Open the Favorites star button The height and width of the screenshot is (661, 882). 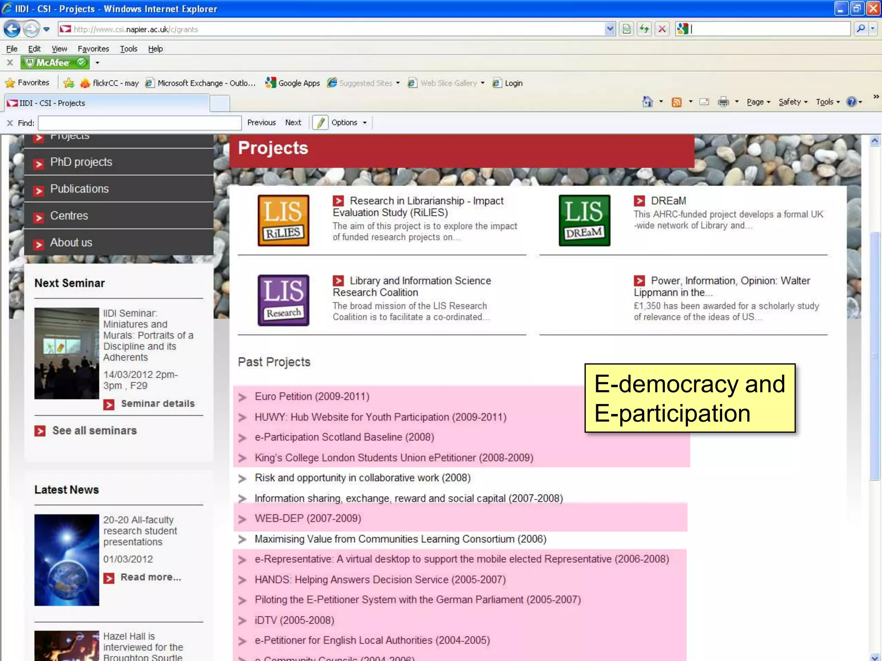27,83
